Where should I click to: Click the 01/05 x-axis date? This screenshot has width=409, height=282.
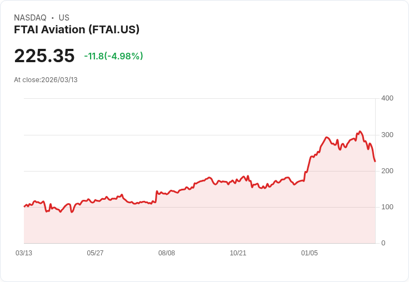[x=310, y=253]
